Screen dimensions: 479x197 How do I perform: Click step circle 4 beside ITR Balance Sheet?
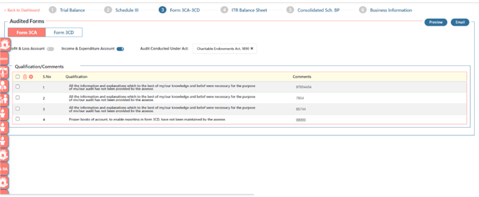(x=224, y=10)
